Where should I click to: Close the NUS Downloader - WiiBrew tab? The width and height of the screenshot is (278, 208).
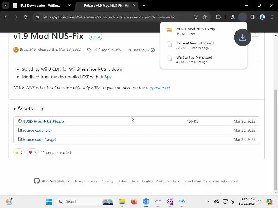[69, 5]
